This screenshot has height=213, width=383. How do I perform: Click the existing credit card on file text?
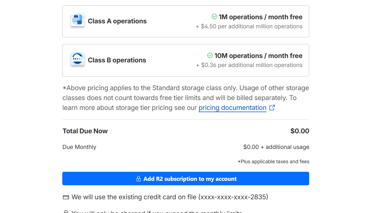pyautogui.click(x=170, y=197)
